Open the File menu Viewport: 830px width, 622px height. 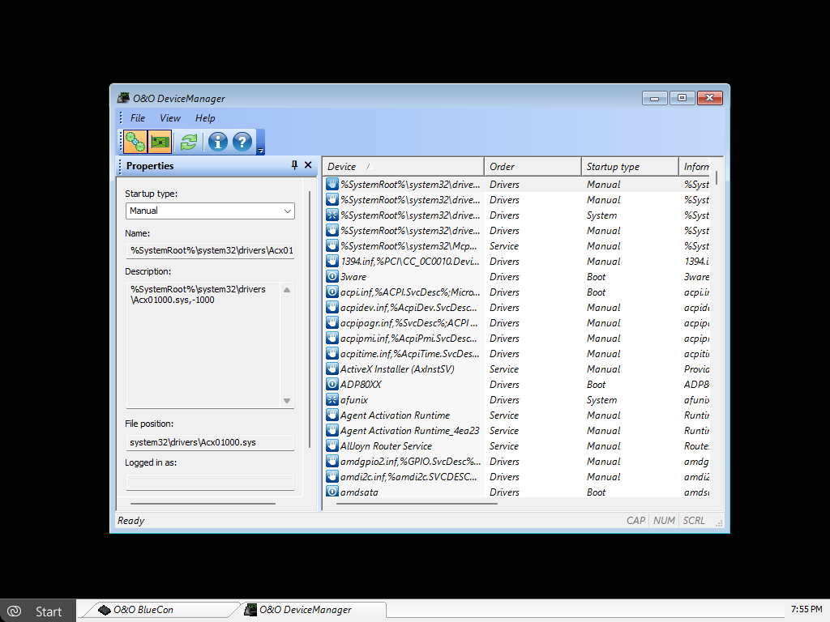point(138,118)
